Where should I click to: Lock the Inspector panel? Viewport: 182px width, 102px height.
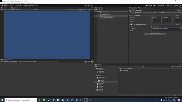[179, 8]
